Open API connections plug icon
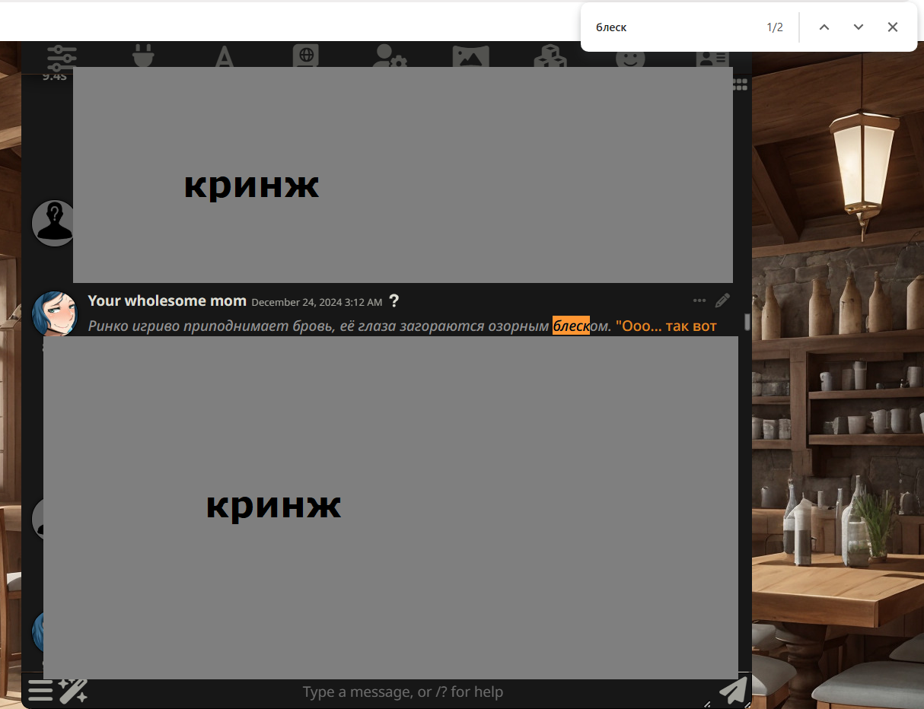The width and height of the screenshot is (924, 709). pyautogui.click(x=143, y=56)
